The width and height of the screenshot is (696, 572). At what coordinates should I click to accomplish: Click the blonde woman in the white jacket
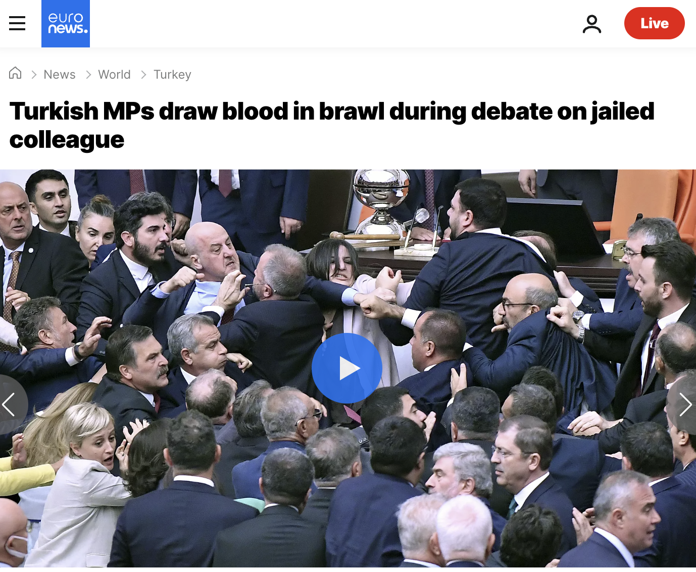coord(86,479)
